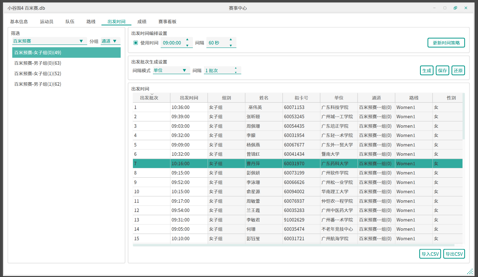The image size is (478, 277).
Task: Toggle the 使用时间 checkbox
Action: [x=136, y=43]
